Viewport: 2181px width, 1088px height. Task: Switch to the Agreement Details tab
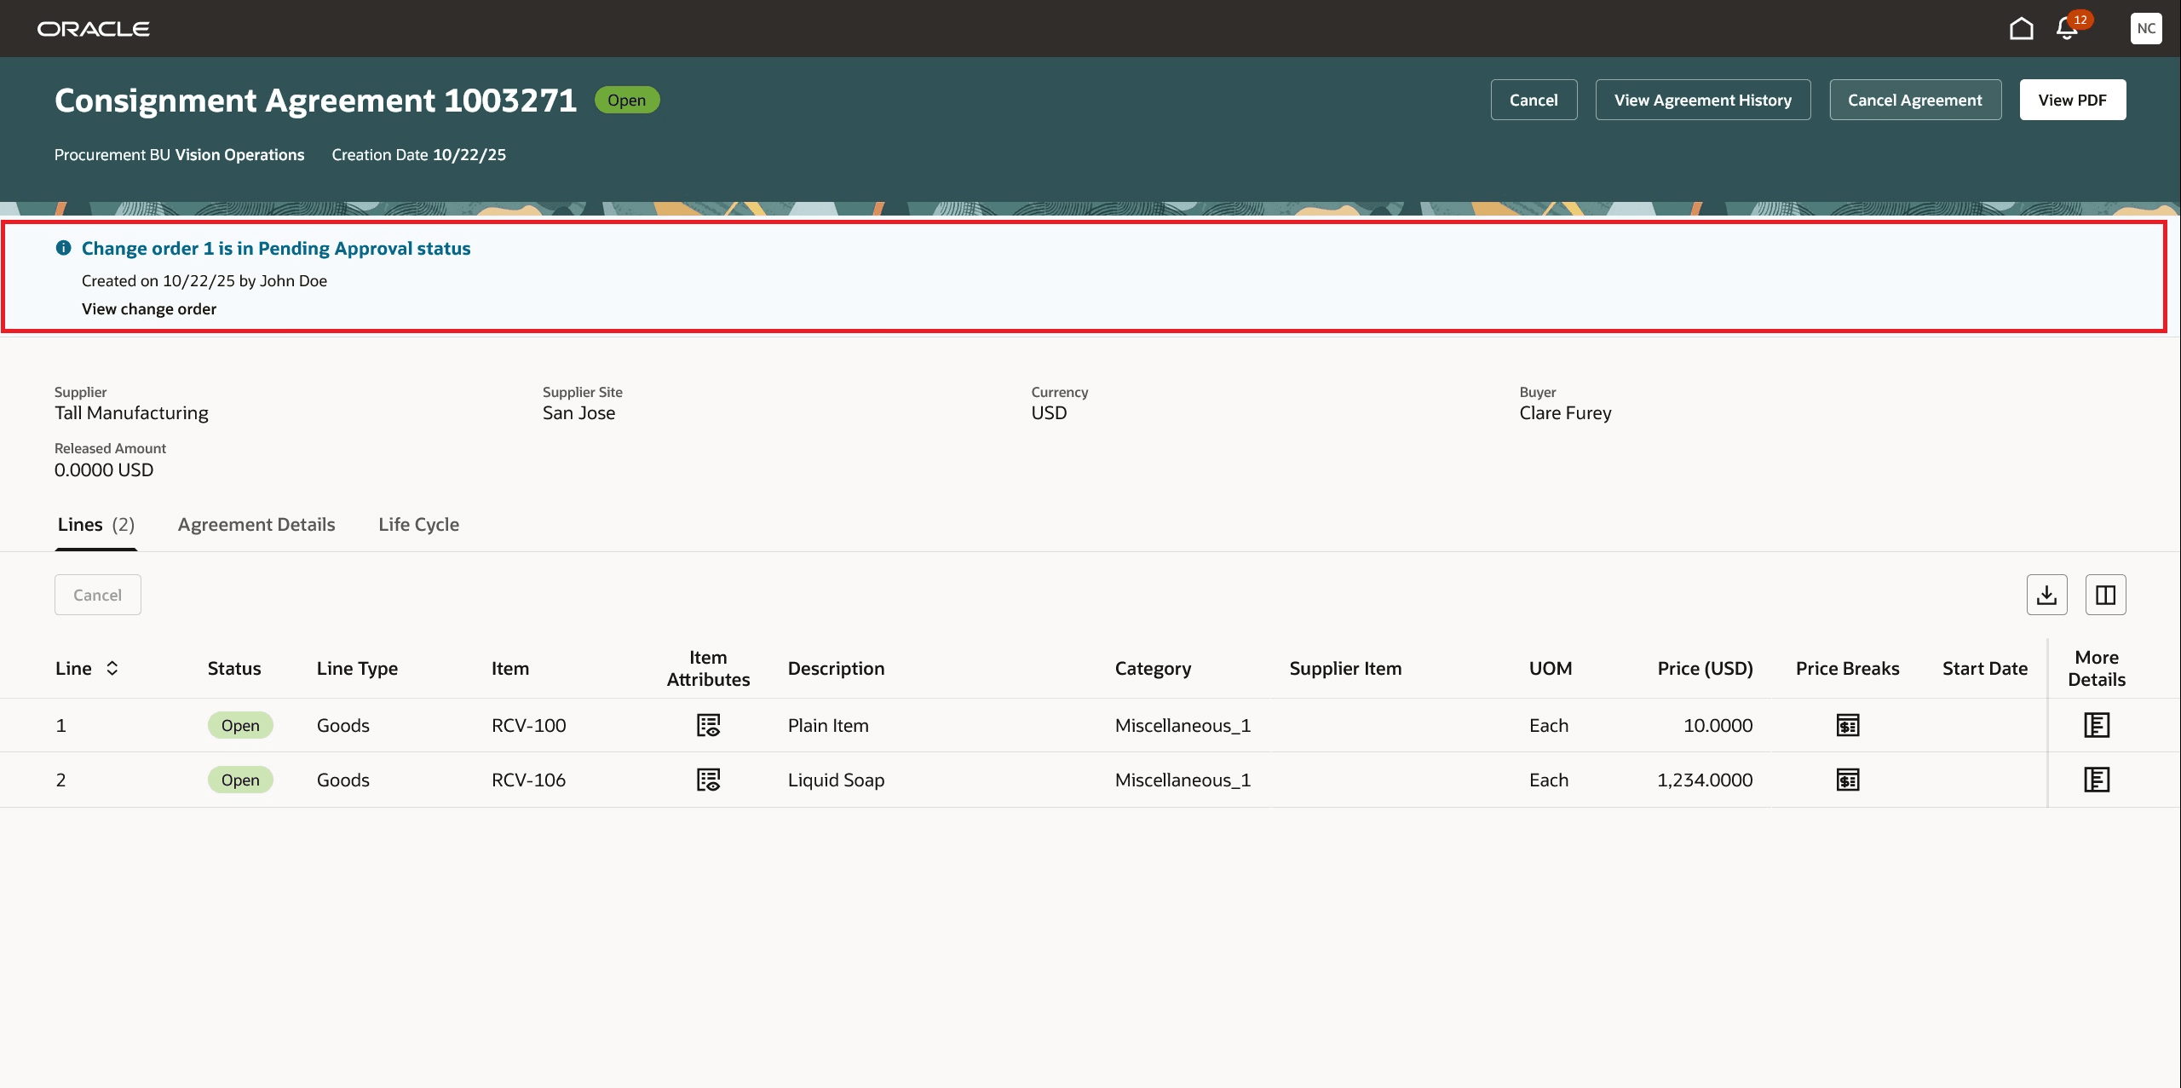[256, 524]
